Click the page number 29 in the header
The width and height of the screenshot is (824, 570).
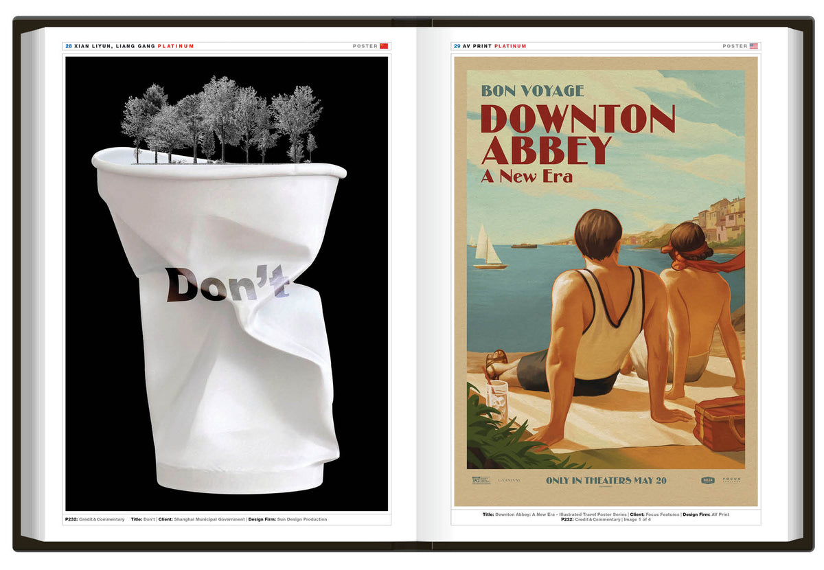pos(457,46)
